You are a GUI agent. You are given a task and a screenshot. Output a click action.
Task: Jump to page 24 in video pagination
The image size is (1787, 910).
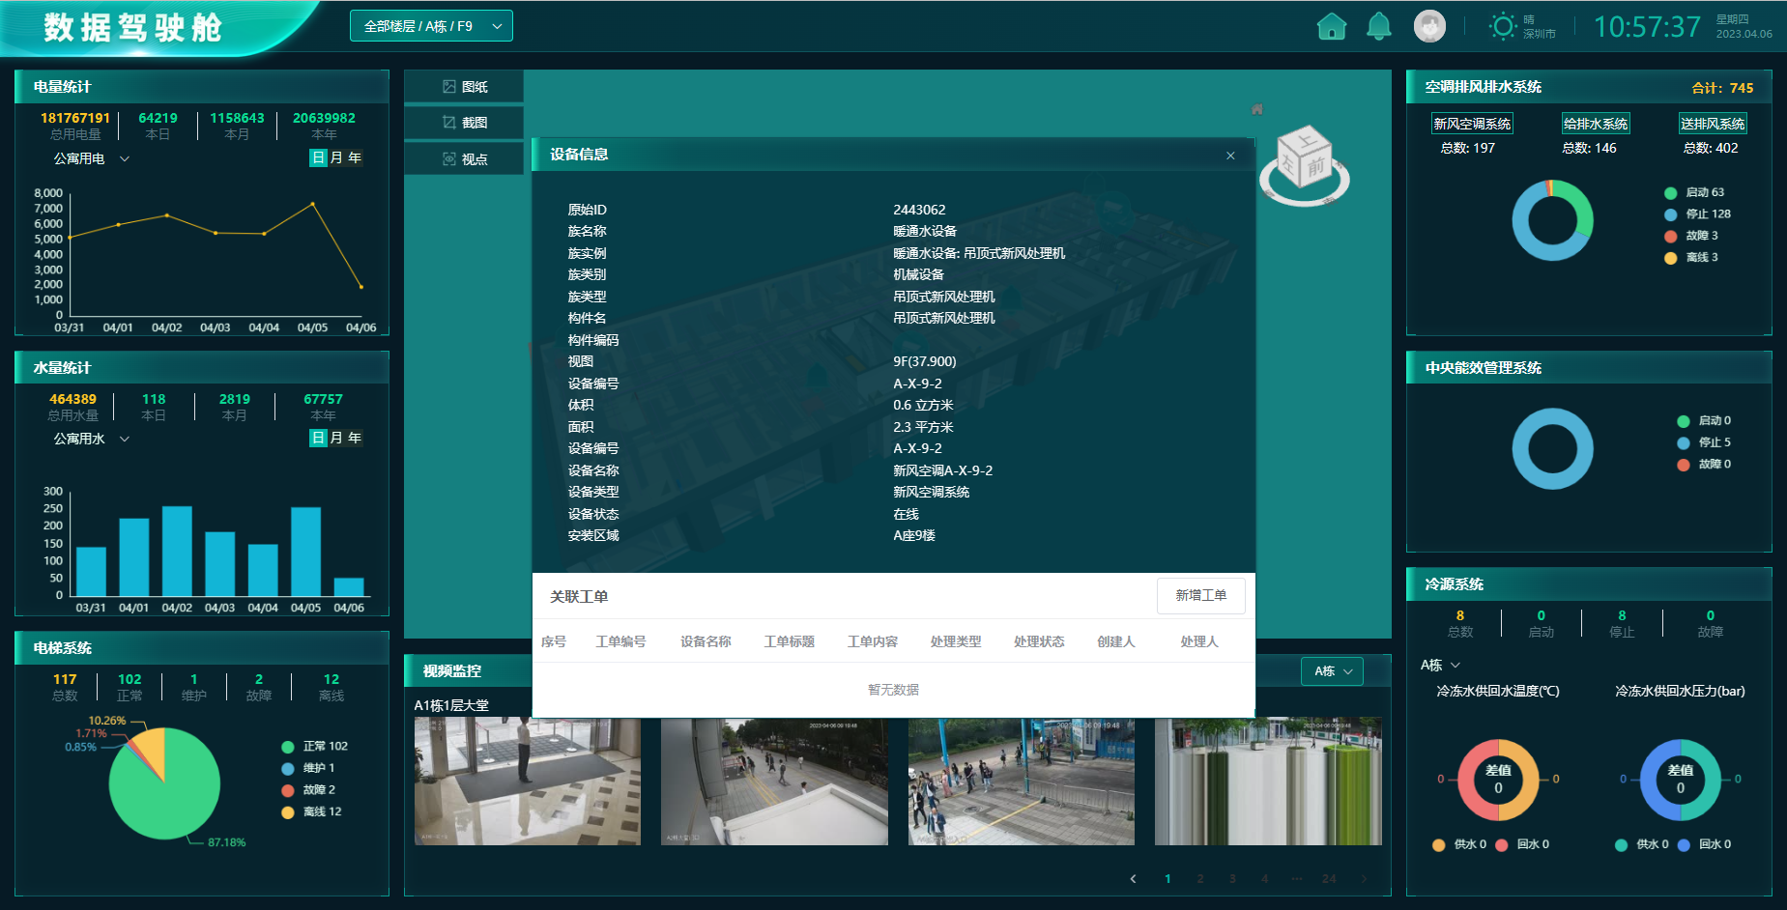coord(1330,879)
